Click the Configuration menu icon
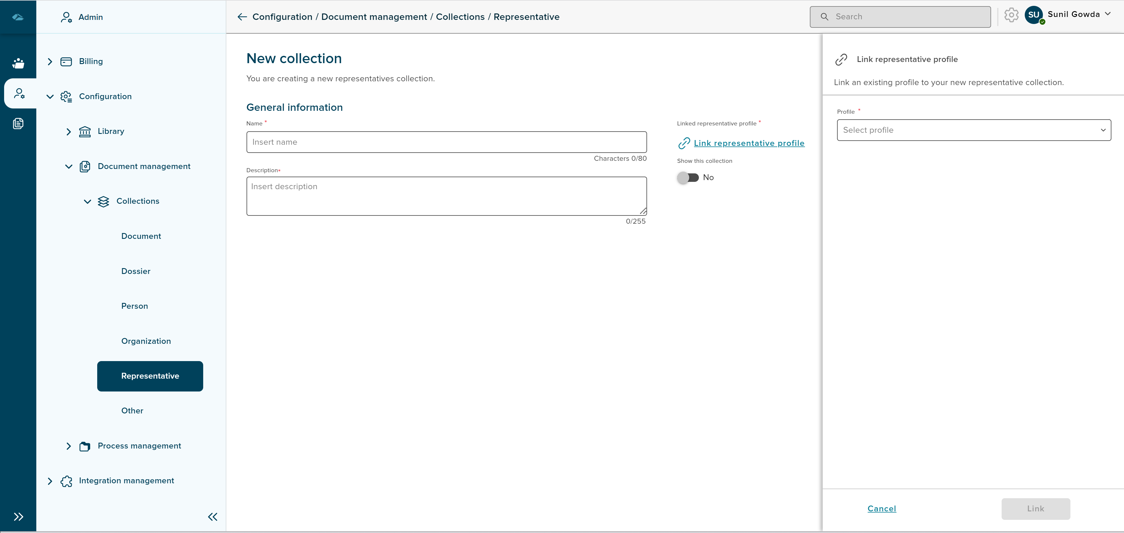This screenshot has width=1124, height=533. tap(66, 96)
